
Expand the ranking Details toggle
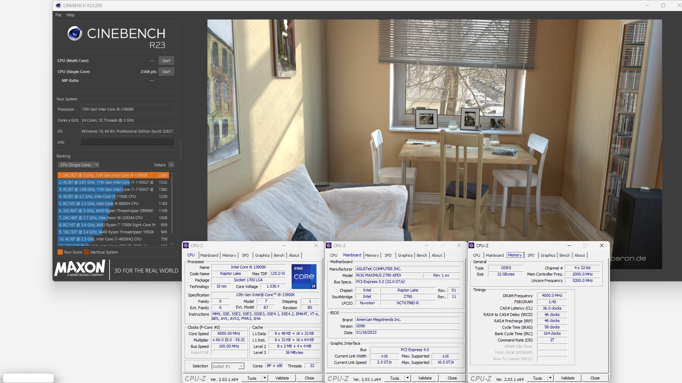[x=171, y=165]
